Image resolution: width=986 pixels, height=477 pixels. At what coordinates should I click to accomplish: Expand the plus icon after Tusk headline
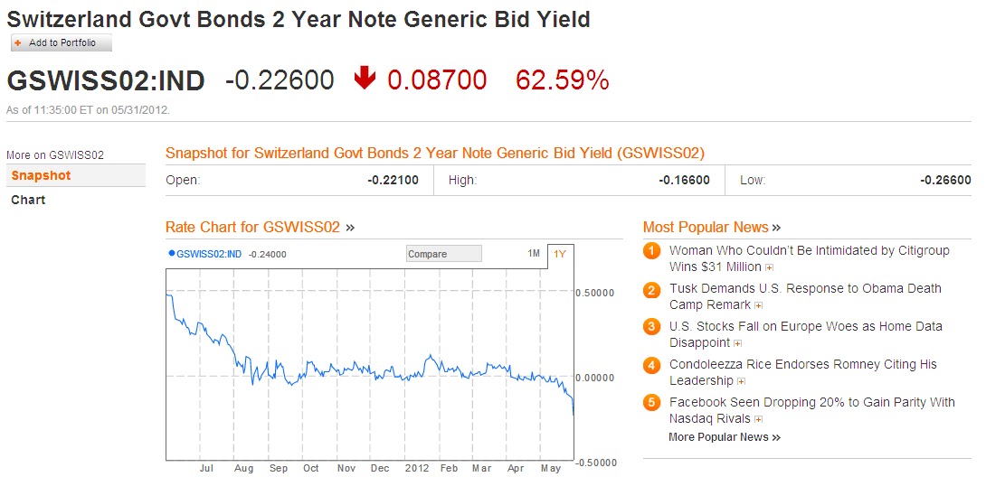pos(734,305)
